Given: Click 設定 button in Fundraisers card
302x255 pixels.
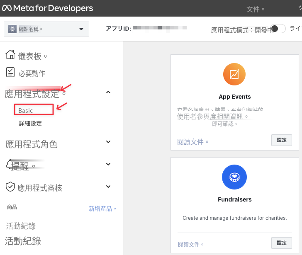Looking at the screenshot, I should [x=282, y=243].
